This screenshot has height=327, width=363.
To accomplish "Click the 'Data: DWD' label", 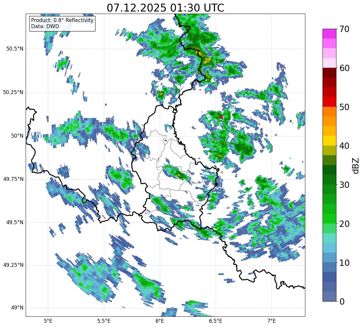I will pos(45,26).
